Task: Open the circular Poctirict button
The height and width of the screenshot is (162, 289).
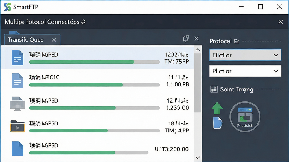Action: pyautogui.click(x=245, y=117)
